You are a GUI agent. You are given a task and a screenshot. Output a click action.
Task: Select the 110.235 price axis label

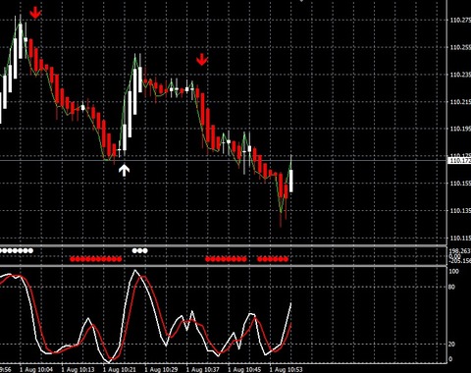tap(460, 75)
